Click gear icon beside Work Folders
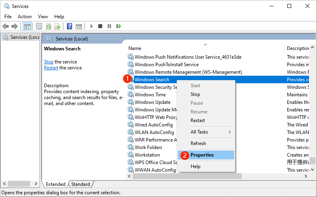 tap(131, 147)
